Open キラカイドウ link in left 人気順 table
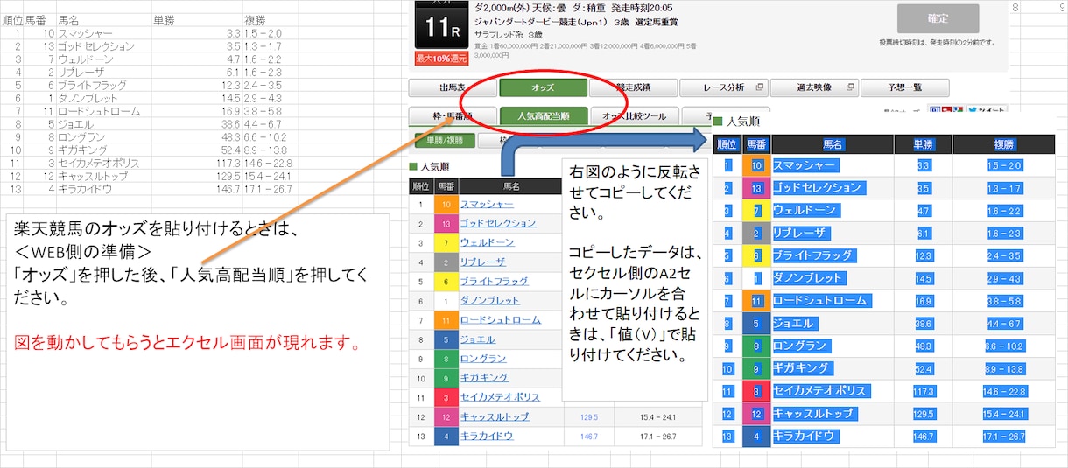Viewport: 1068px width, 468px height. (x=487, y=436)
